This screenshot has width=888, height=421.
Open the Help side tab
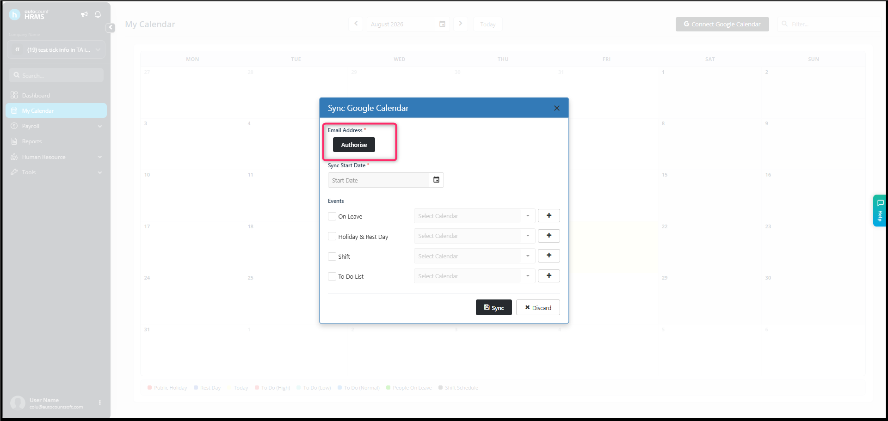coord(880,211)
